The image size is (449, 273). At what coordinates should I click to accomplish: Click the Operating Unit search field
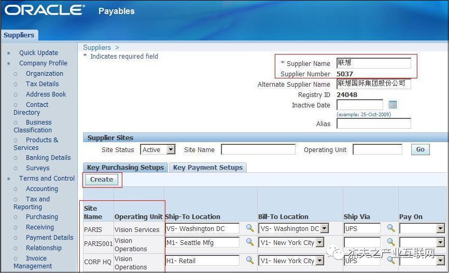point(377,149)
